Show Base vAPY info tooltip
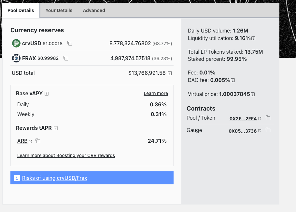The image size is (296, 212). [x=47, y=94]
